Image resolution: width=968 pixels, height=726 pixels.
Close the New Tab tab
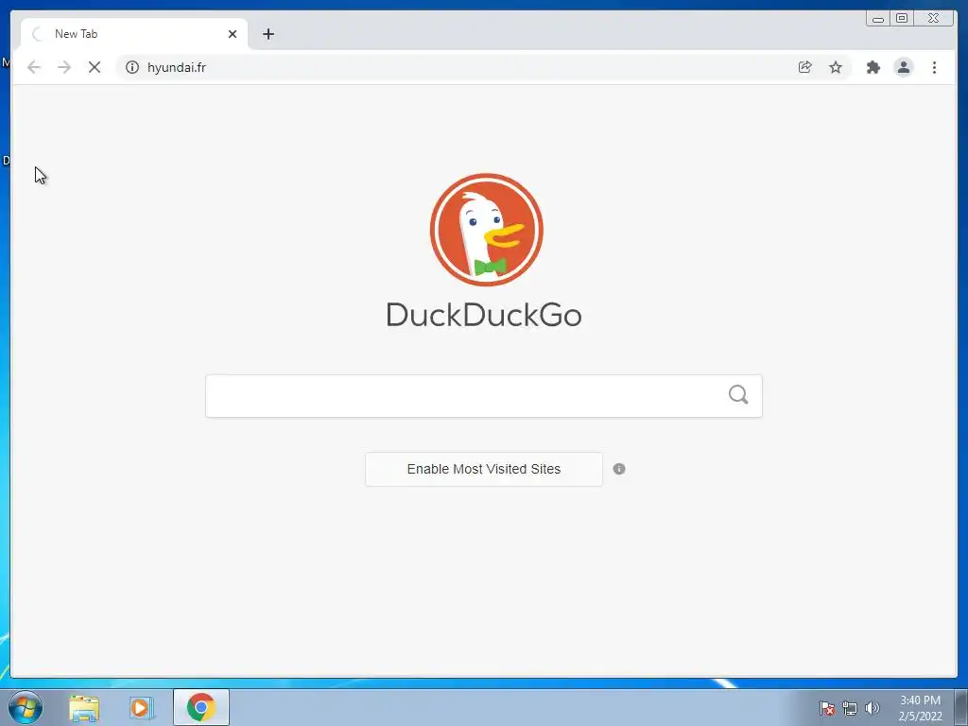pyautogui.click(x=233, y=34)
